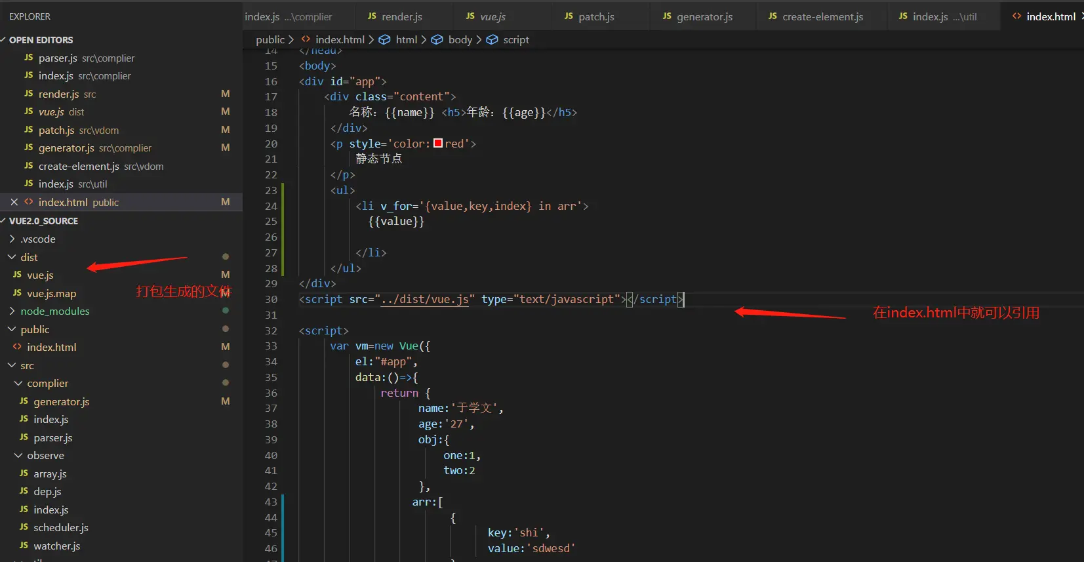The width and height of the screenshot is (1084, 562).
Task: Collapse the complier folder
Action: pyautogui.click(x=18, y=383)
